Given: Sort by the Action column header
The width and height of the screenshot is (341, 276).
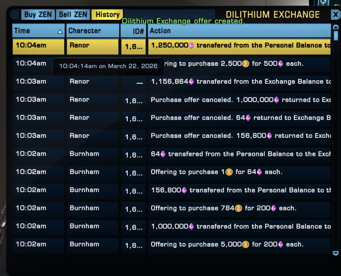Looking at the screenshot, I should (239, 31).
